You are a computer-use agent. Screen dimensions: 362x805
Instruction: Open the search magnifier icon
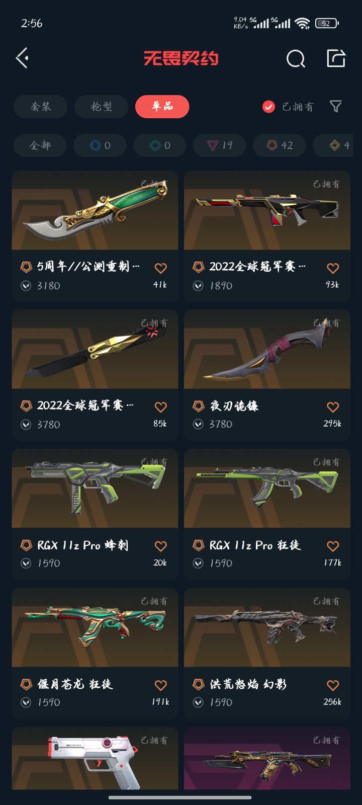[x=296, y=59]
